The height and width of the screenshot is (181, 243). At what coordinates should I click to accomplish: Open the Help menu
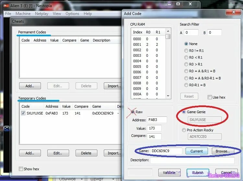[88, 14]
